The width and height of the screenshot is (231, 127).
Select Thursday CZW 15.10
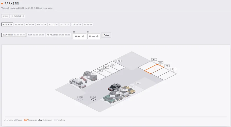pyautogui.click(x=76, y=24)
